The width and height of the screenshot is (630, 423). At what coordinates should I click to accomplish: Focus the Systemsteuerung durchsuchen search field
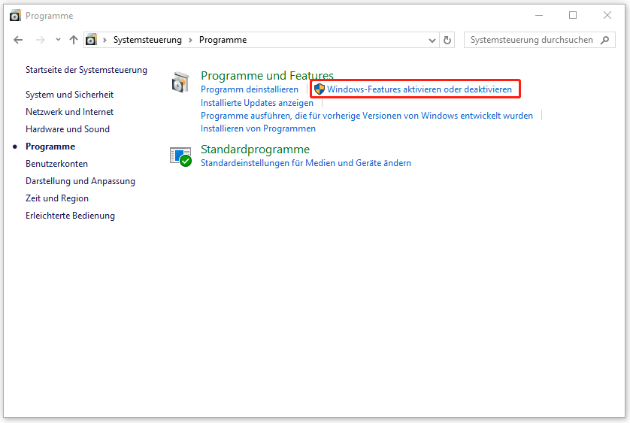click(x=539, y=40)
